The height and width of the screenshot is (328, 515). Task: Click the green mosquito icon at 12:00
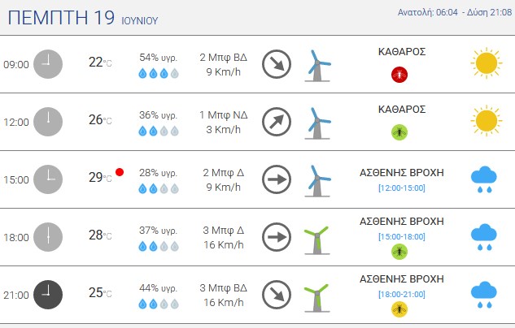click(399, 132)
